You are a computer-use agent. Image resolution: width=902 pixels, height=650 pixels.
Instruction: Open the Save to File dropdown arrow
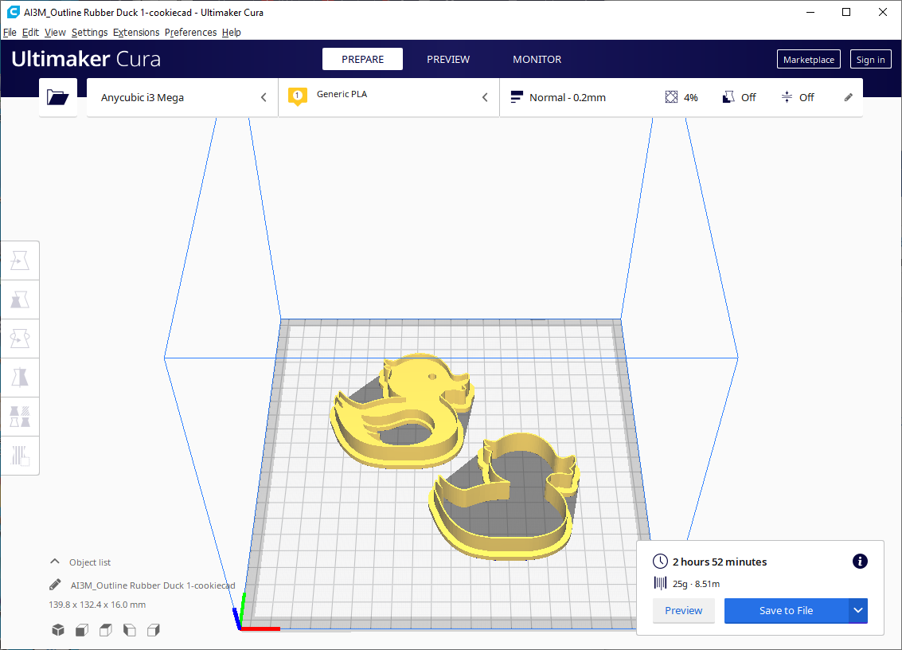[x=857, y=611]
